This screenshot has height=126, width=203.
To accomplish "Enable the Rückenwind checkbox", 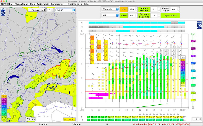I will [30, 10].
